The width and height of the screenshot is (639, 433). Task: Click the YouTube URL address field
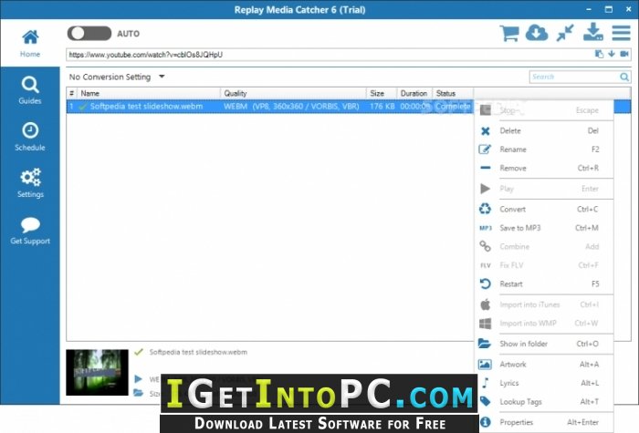tap(330, 54)
